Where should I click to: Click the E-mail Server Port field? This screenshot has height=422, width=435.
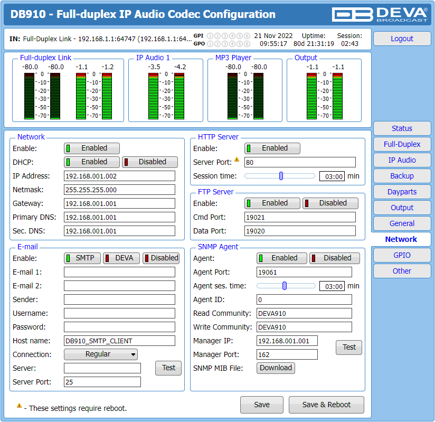tap(102, 382)
